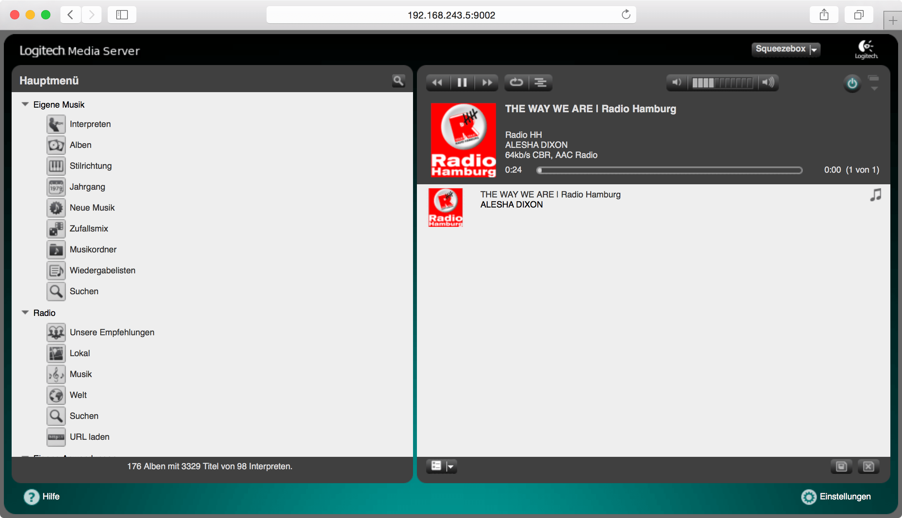Screen dimensions: 902x518
Task: Open the Musikordner music folder browser
Action: 93,249
